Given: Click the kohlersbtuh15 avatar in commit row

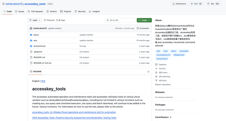Looking at the screenshot, I should pyautogui.click(x=31, y=28).
